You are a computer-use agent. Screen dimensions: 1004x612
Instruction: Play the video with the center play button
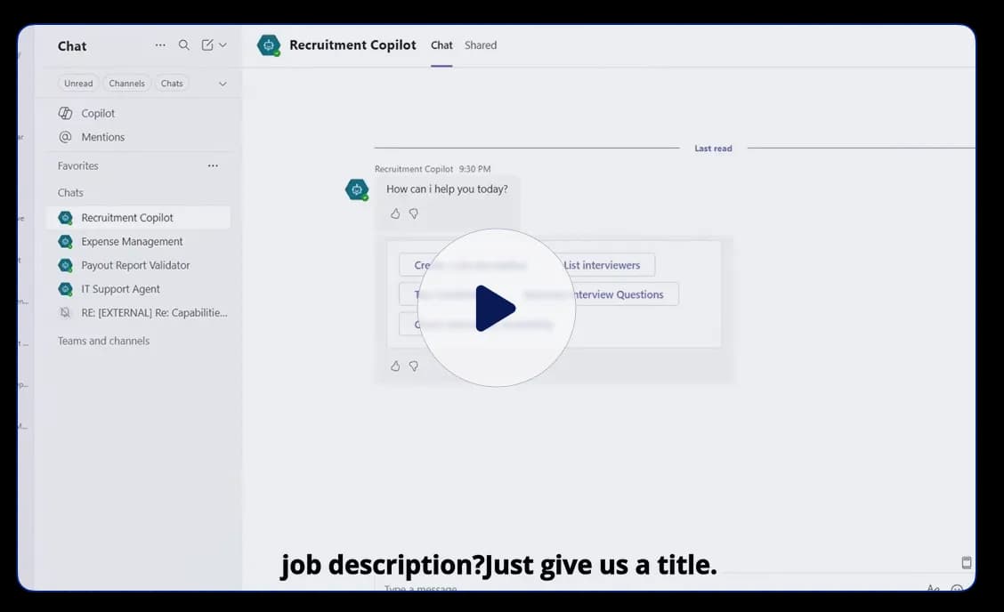point(497,308)
